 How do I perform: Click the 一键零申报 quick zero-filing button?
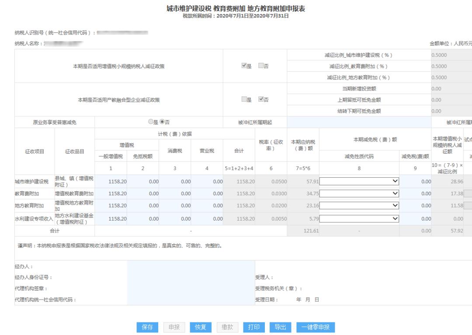tap(316, 327)
